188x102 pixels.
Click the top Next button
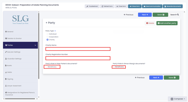[x=145, y=15]
